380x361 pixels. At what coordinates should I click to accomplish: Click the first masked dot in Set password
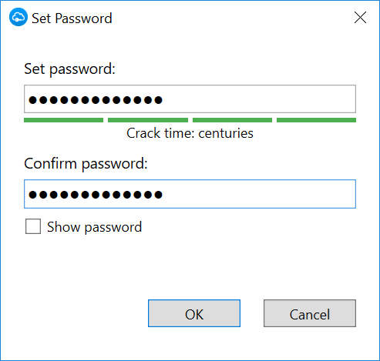pyautogui.click(x=32, y=99)
